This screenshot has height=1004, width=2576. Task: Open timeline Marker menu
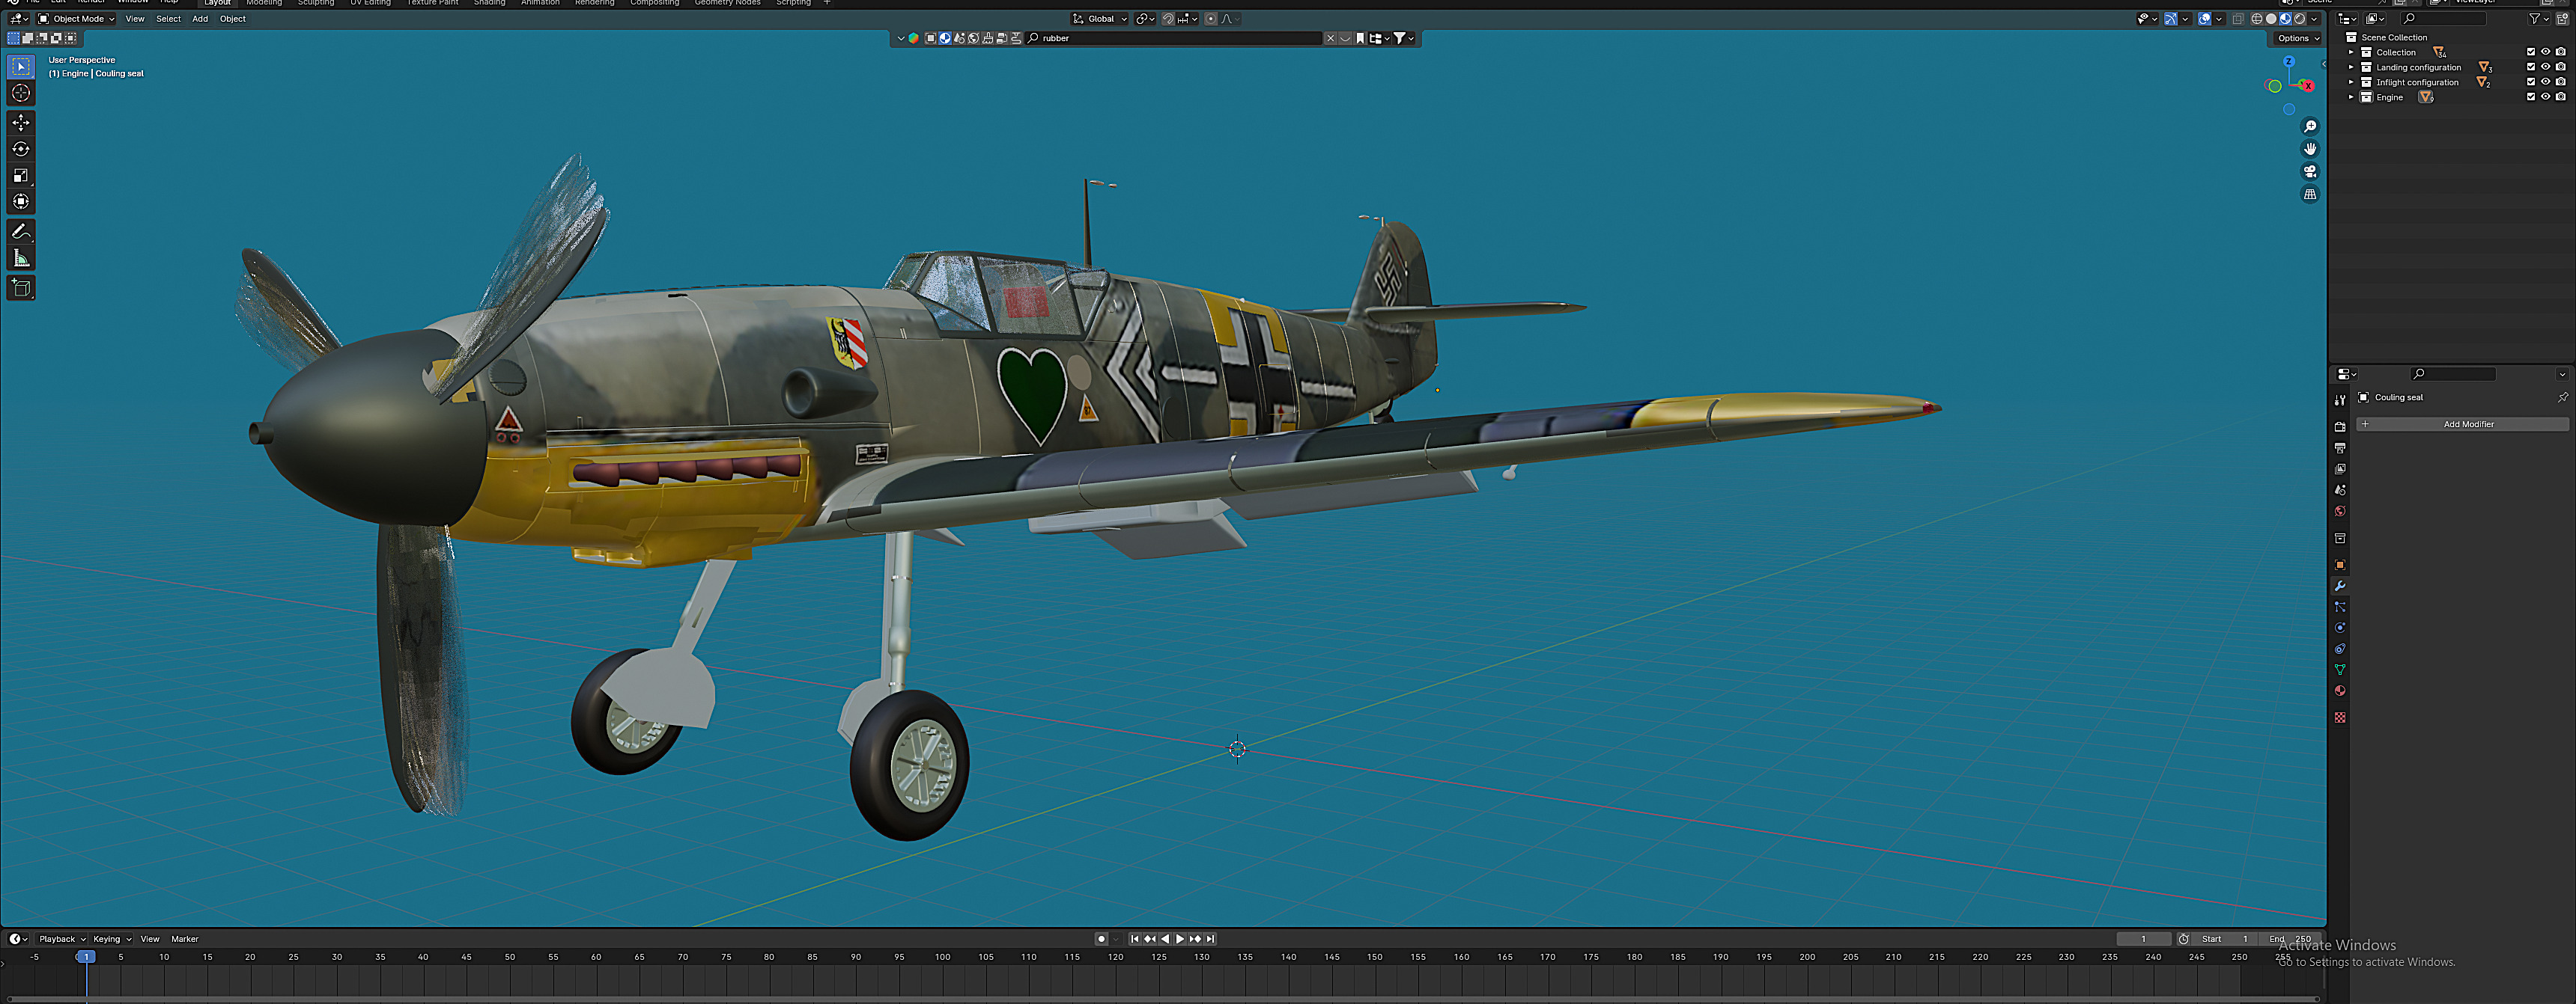tap(185, 939)
